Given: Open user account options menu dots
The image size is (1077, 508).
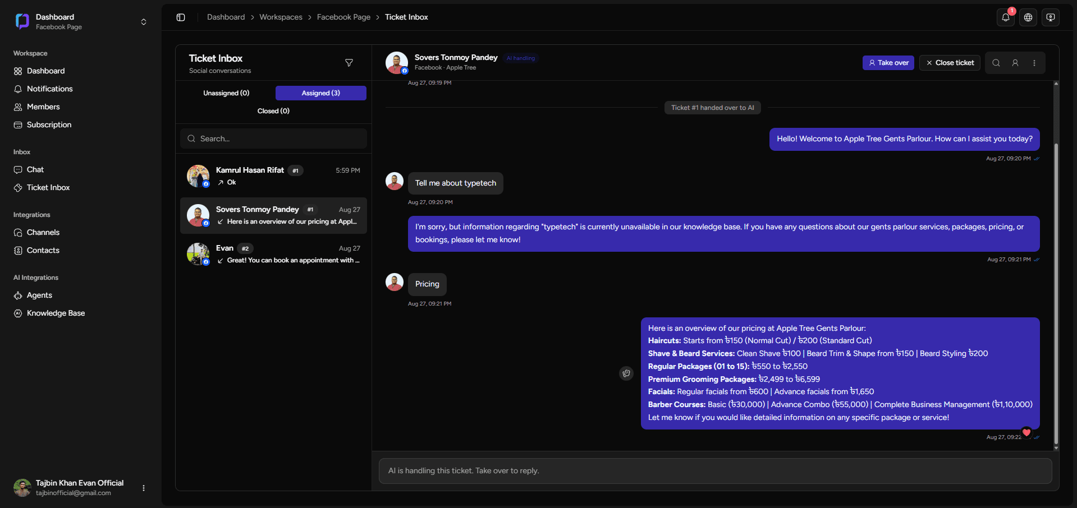Looking at the screenshot, I should pyautogui.click(x=144, y=488).
